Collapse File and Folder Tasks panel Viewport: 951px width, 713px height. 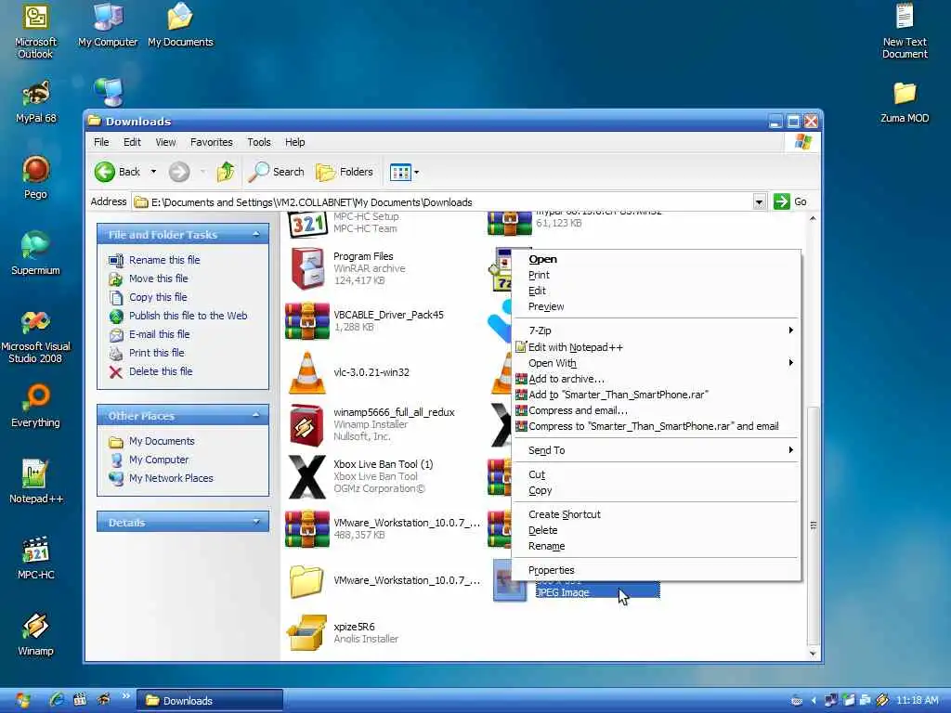click(256, 235)
